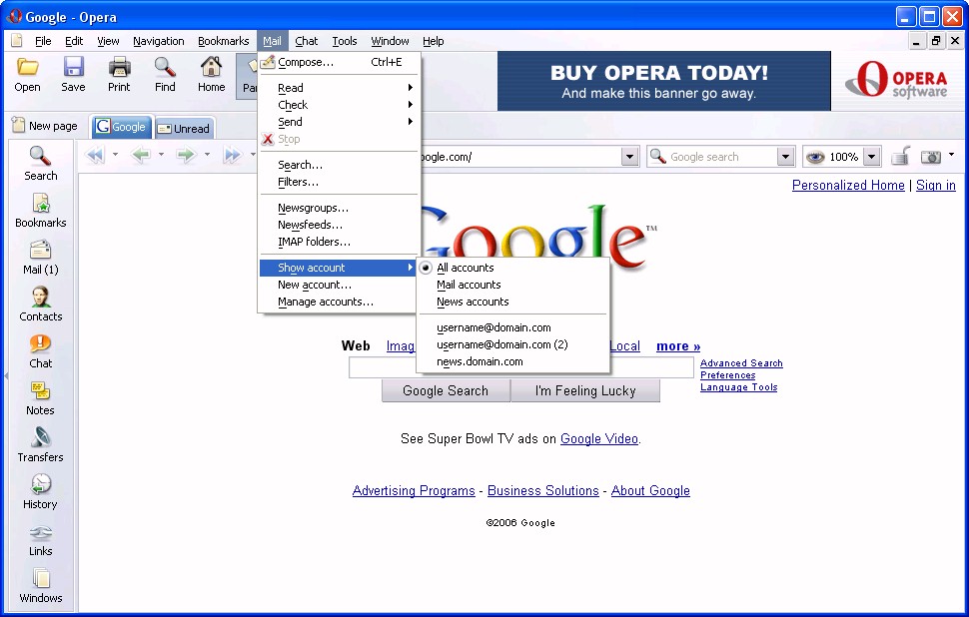969x617 pixels.
Task: Open the History panel in sidebar
Action: point(41,492)
